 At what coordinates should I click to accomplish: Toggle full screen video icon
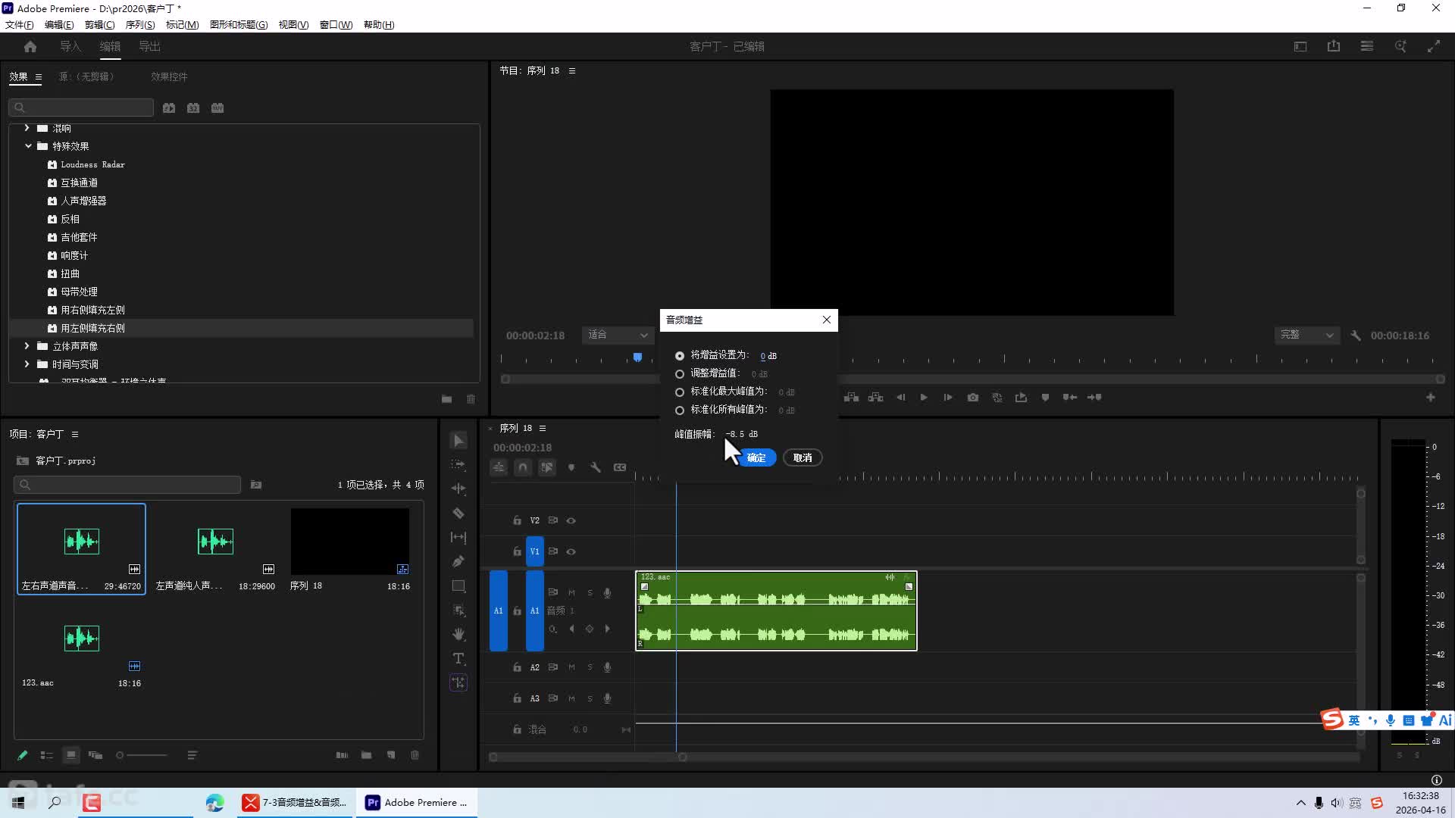point(1434,46)
